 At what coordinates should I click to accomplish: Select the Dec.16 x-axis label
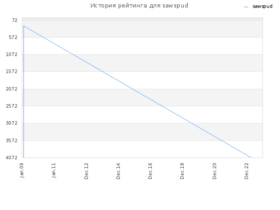150,171
